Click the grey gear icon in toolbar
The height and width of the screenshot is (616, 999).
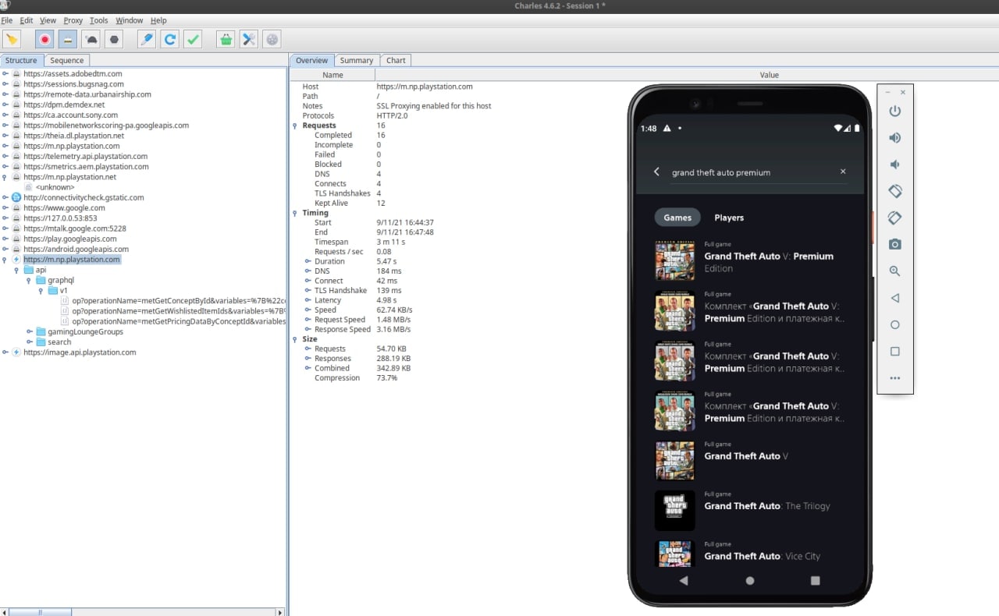tap(272, 39)
